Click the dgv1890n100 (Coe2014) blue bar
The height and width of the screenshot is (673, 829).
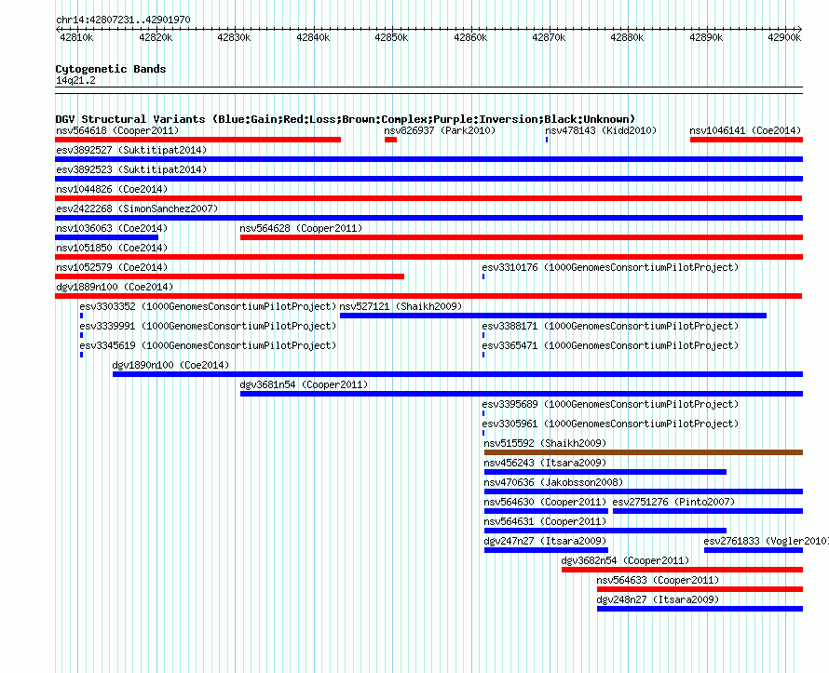click(457, 374)
